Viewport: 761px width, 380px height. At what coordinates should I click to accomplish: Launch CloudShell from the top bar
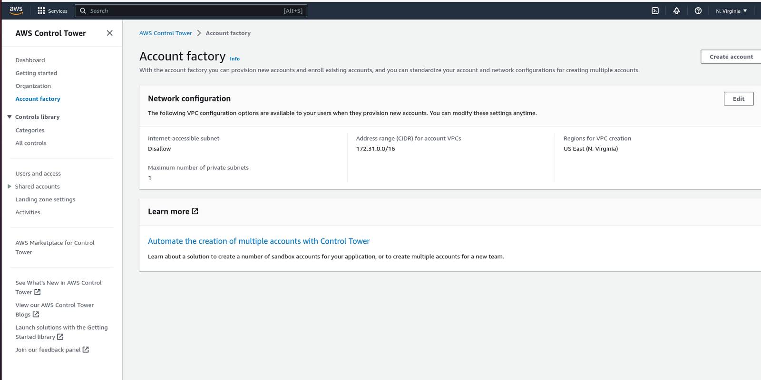[655, 10]
